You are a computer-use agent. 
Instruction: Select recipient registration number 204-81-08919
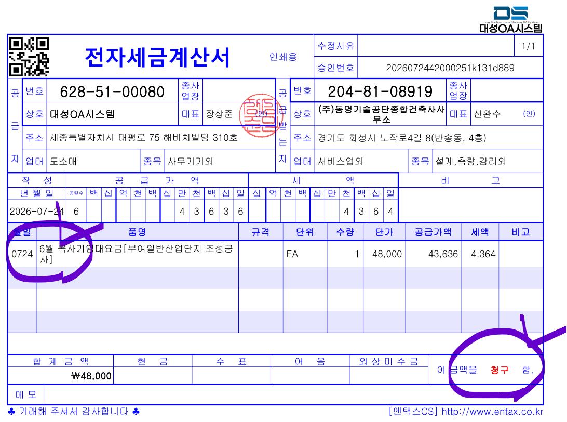tap(380, 91)
